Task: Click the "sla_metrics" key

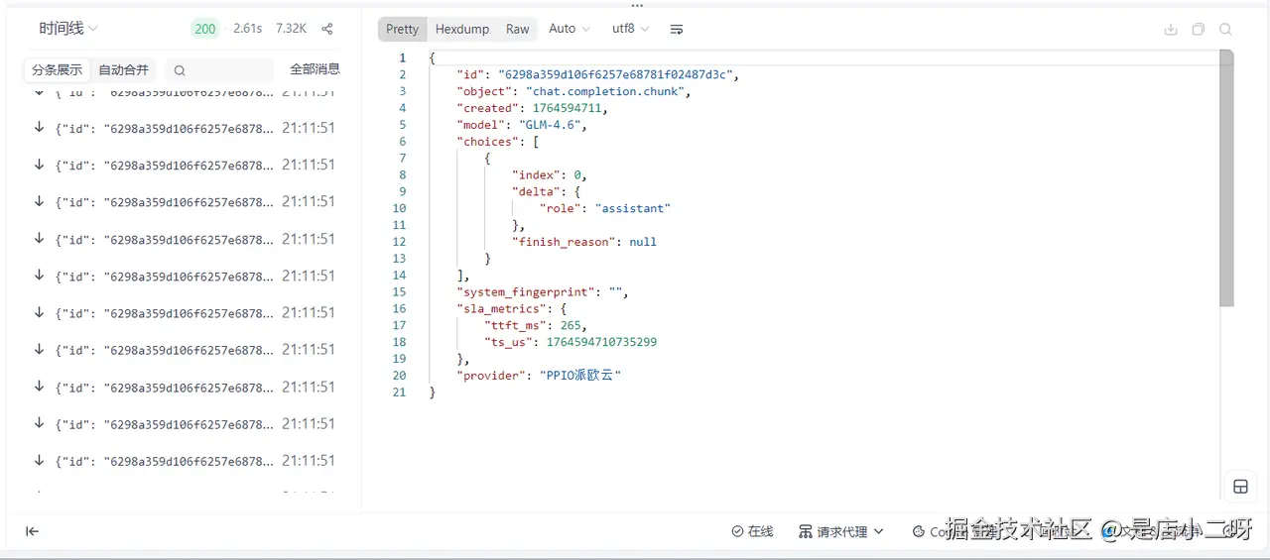Action: pos(501,309)
